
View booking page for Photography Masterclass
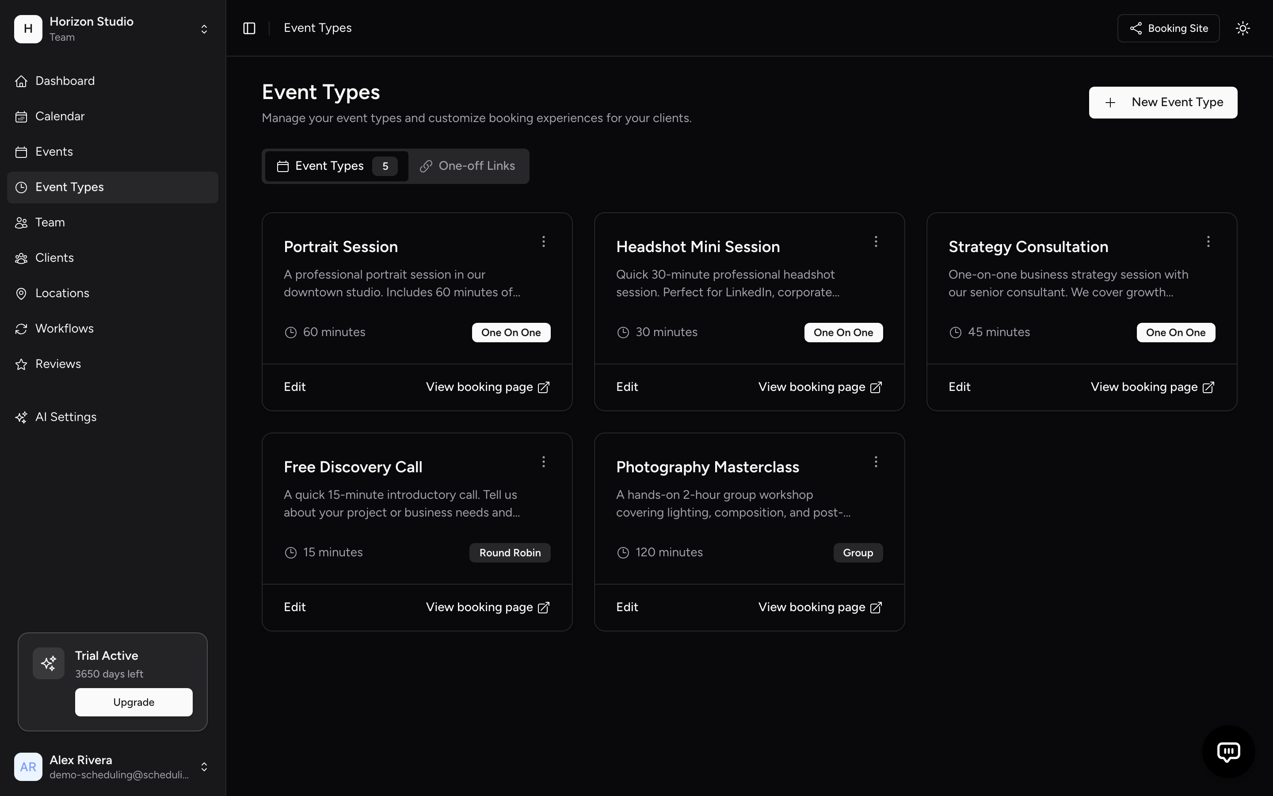pyautogui.click(x=820, y=607)
